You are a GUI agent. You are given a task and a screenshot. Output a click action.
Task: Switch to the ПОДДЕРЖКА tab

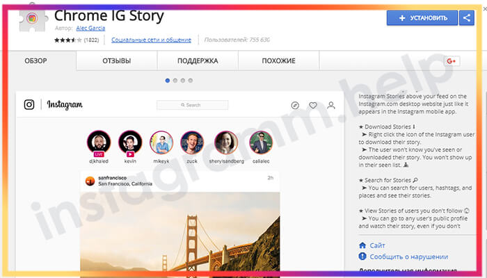pyautogui.click(x=198, y=61)
